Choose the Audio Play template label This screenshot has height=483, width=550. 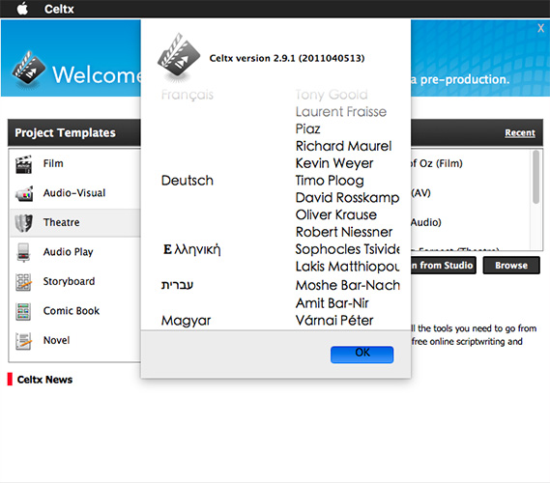(68, 252)
